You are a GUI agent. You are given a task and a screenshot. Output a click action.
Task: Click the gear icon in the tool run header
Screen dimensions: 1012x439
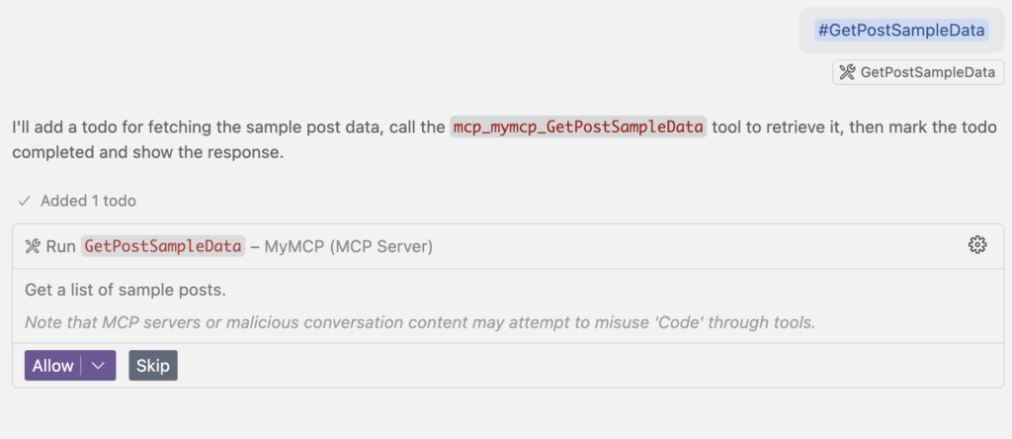[x=976, y=245]
